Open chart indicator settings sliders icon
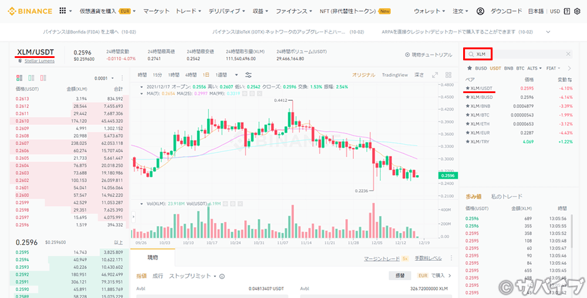The image size is (587, 298). (248, 75)
